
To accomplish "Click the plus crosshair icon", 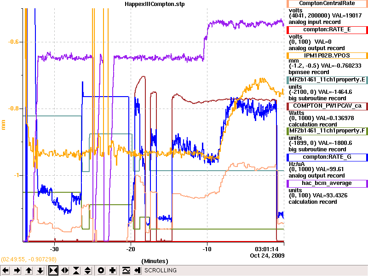I will pyautogui.click(x=113, y=270).
